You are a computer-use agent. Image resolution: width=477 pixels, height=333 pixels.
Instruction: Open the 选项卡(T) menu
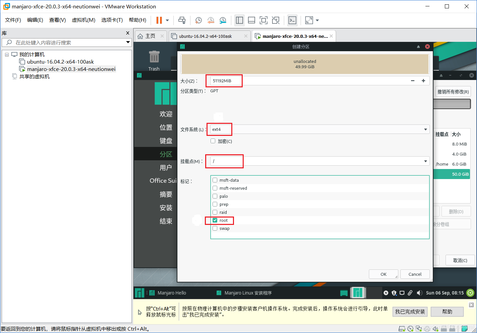(x=112, y=20)
